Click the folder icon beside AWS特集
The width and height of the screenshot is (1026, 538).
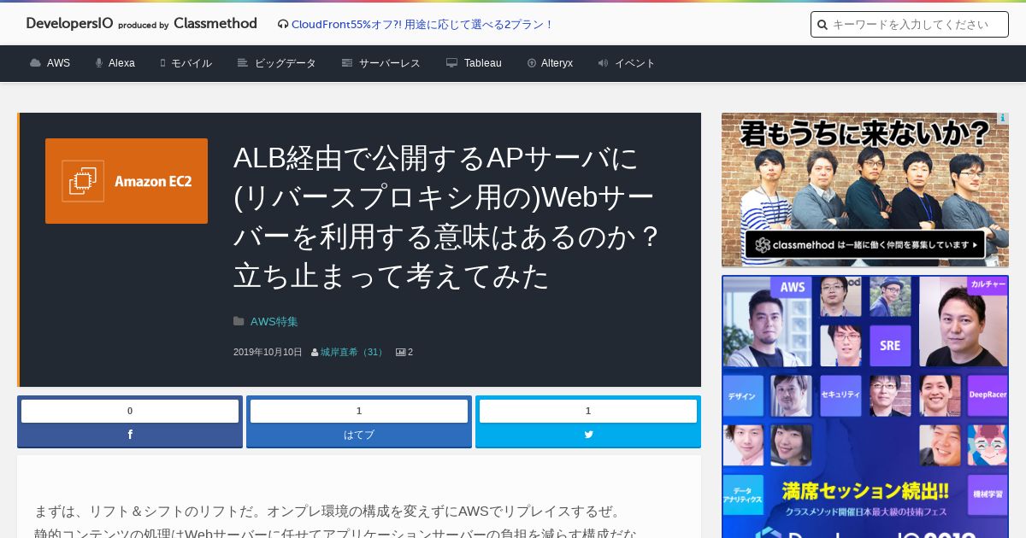239,322
